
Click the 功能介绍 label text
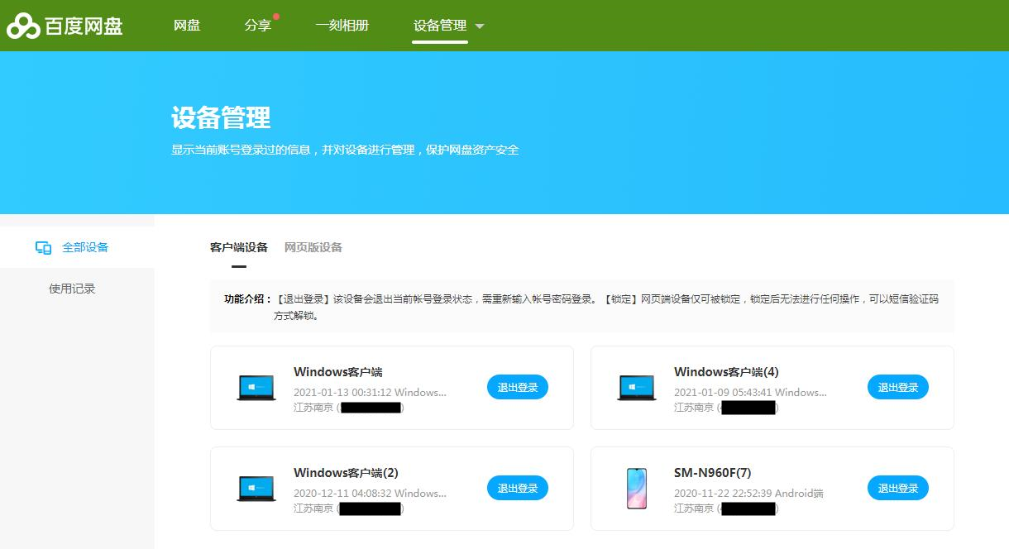tap(248, 299)
